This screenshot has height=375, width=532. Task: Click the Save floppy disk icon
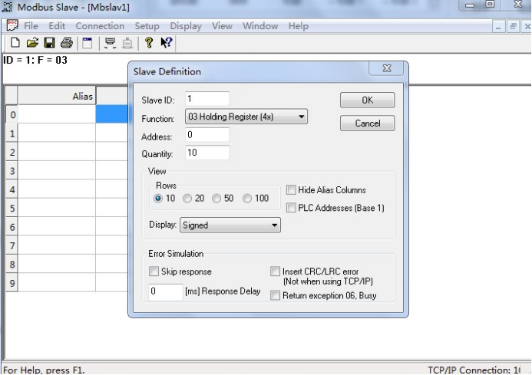point(50,43)
